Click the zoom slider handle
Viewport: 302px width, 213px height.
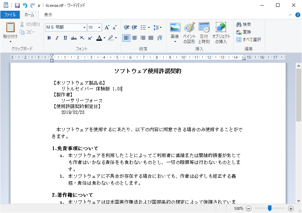pos(270,208)
